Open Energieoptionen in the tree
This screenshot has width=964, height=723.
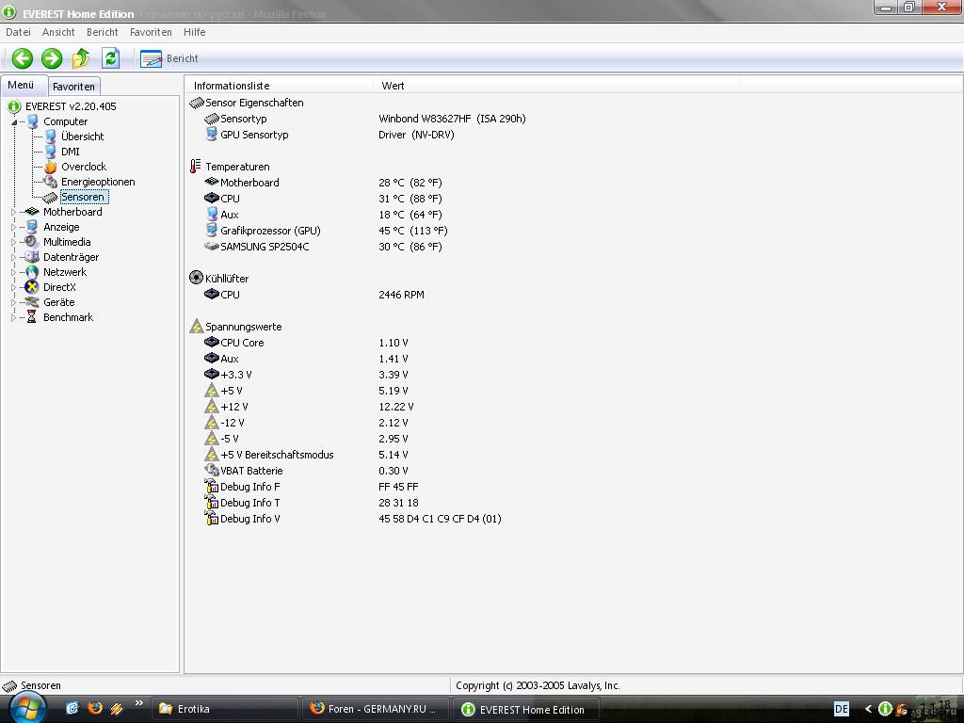tap(98, 182)
